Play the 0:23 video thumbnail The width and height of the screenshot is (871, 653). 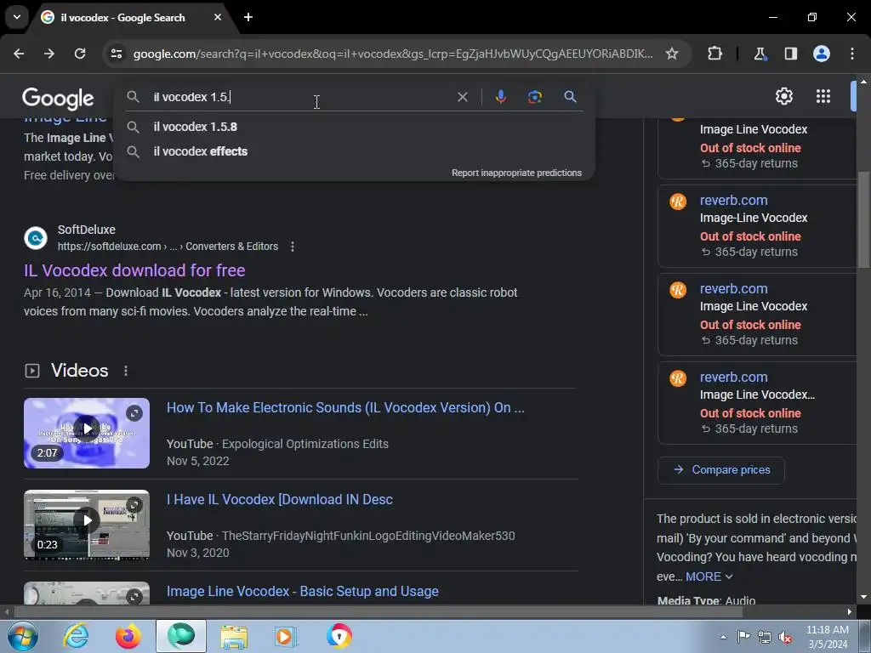[x=87, y=525]
